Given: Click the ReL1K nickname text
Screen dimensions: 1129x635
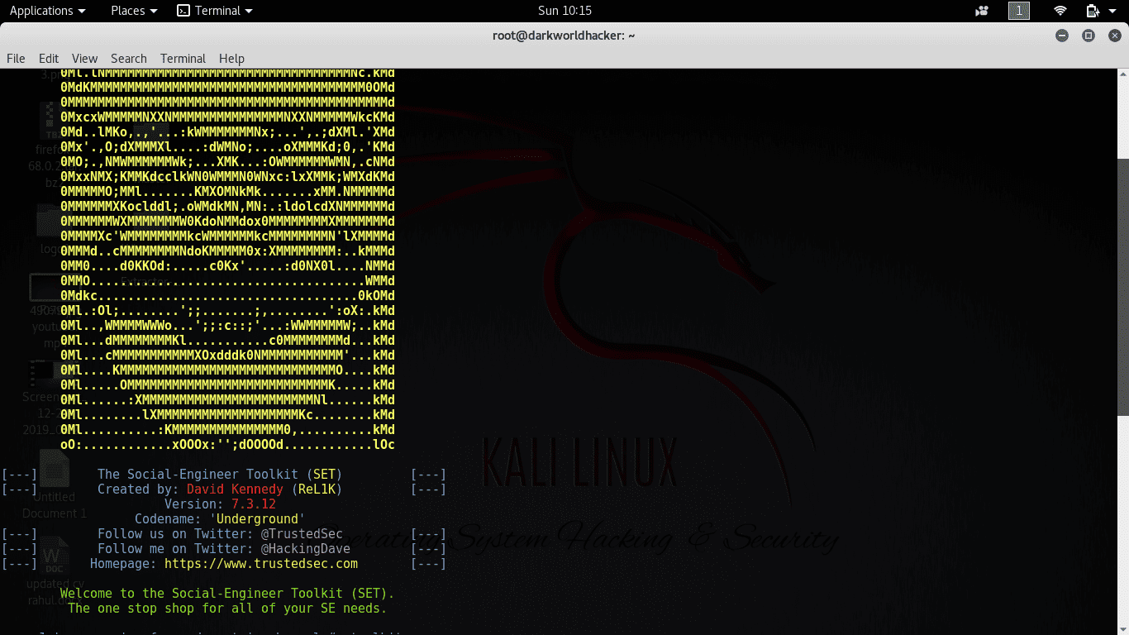Looking at the screenshot, I should [317, 489].
